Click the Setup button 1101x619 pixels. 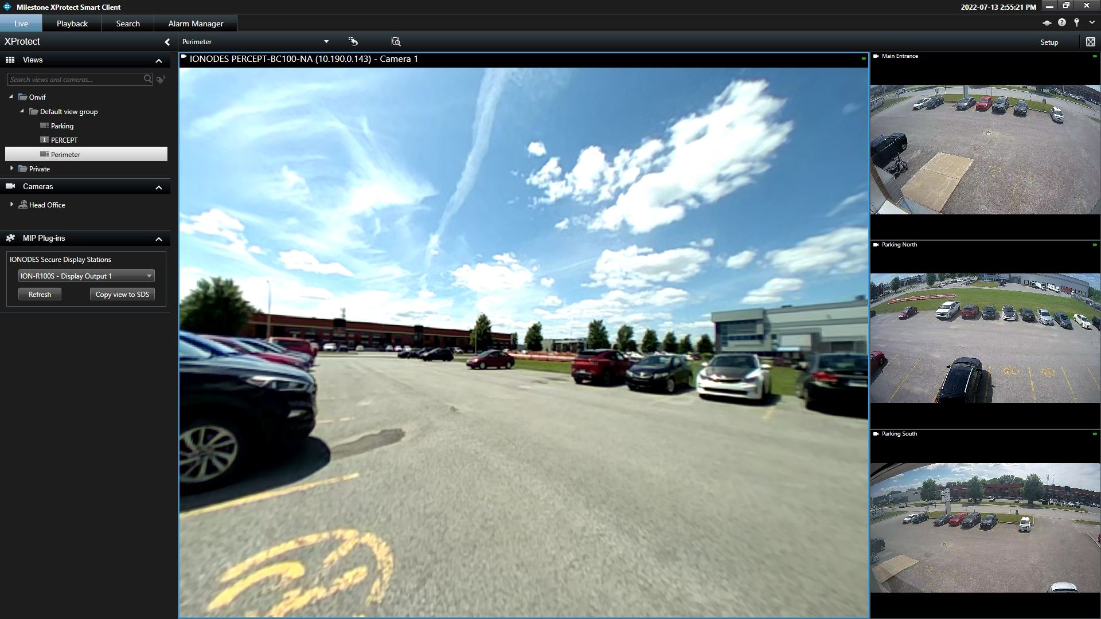[x=1049, y=42]
